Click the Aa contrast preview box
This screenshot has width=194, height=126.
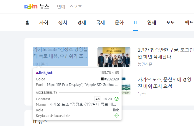click(97, 99)
